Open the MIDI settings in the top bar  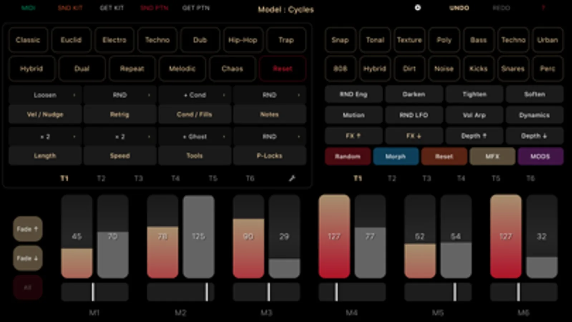click(28, 8)
